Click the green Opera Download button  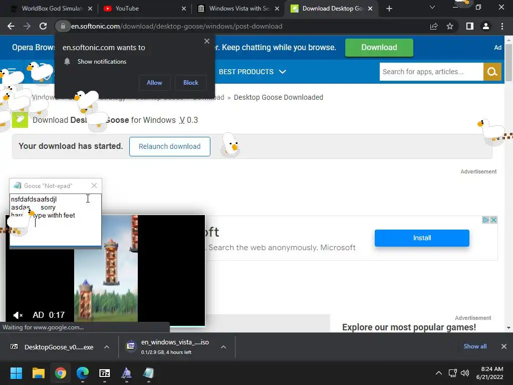point(379,48)
